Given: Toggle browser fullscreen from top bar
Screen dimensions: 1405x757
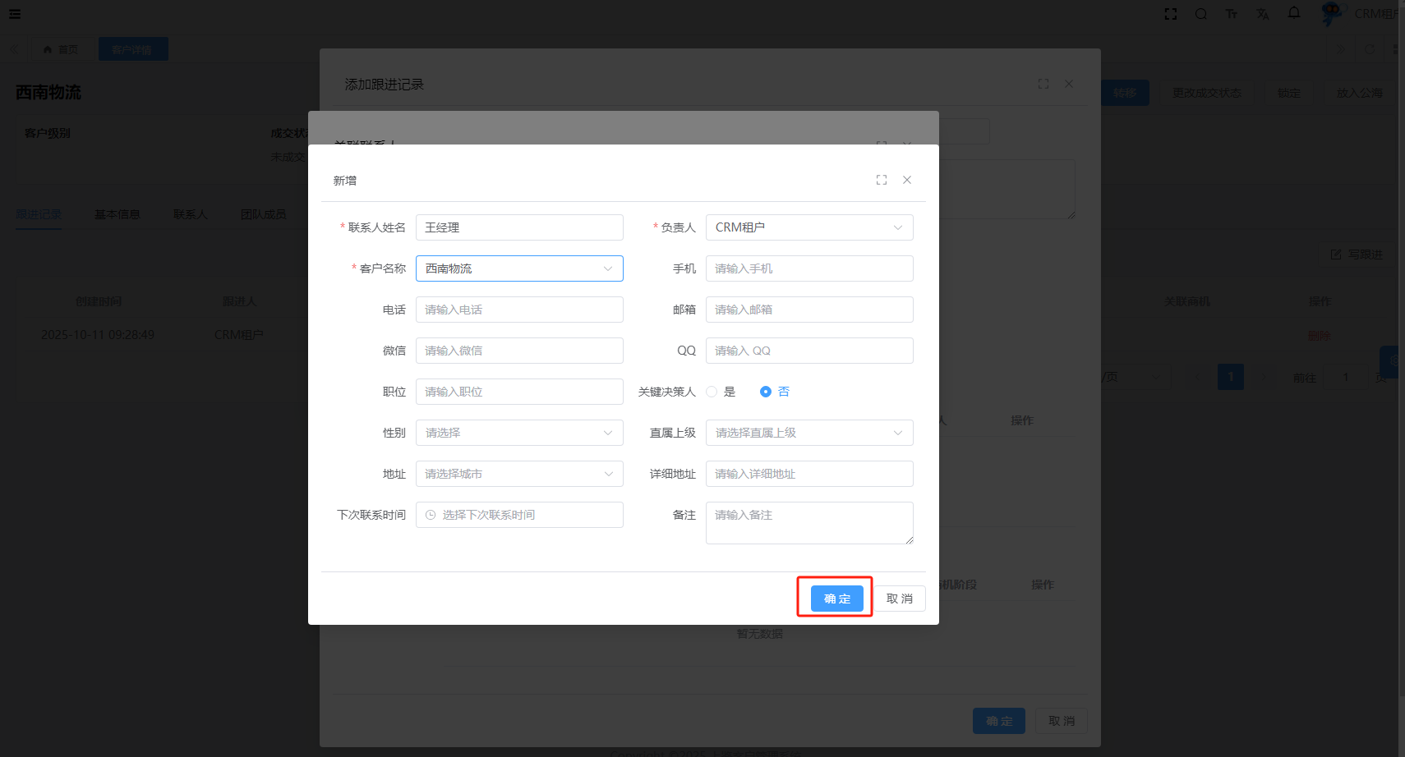Looking at the screenshot, I should pyautogui.click(x=1171, y=14).
